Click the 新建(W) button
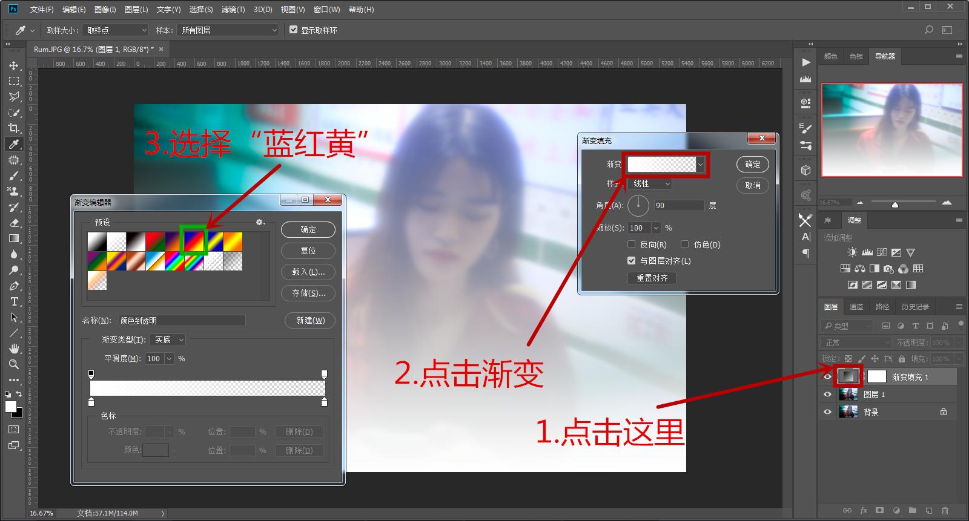Screen dimensions: 969x521 310,320
